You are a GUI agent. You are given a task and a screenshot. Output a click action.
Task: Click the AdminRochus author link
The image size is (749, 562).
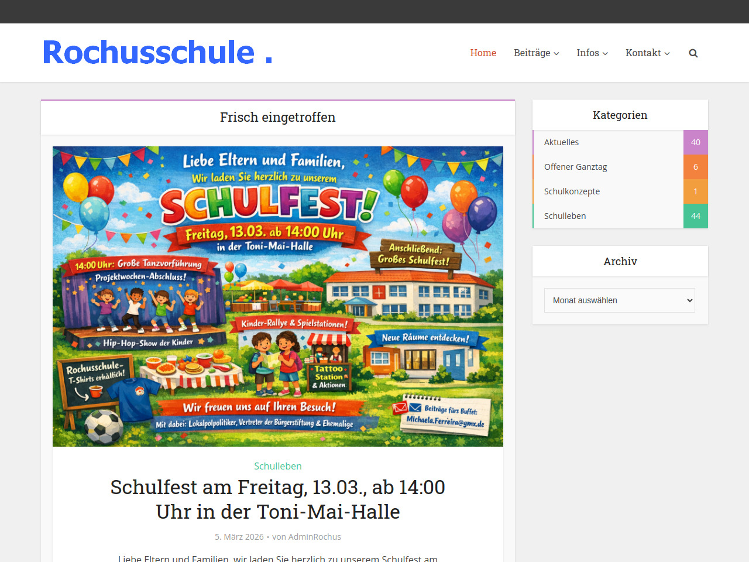click(x=315, y=537)
